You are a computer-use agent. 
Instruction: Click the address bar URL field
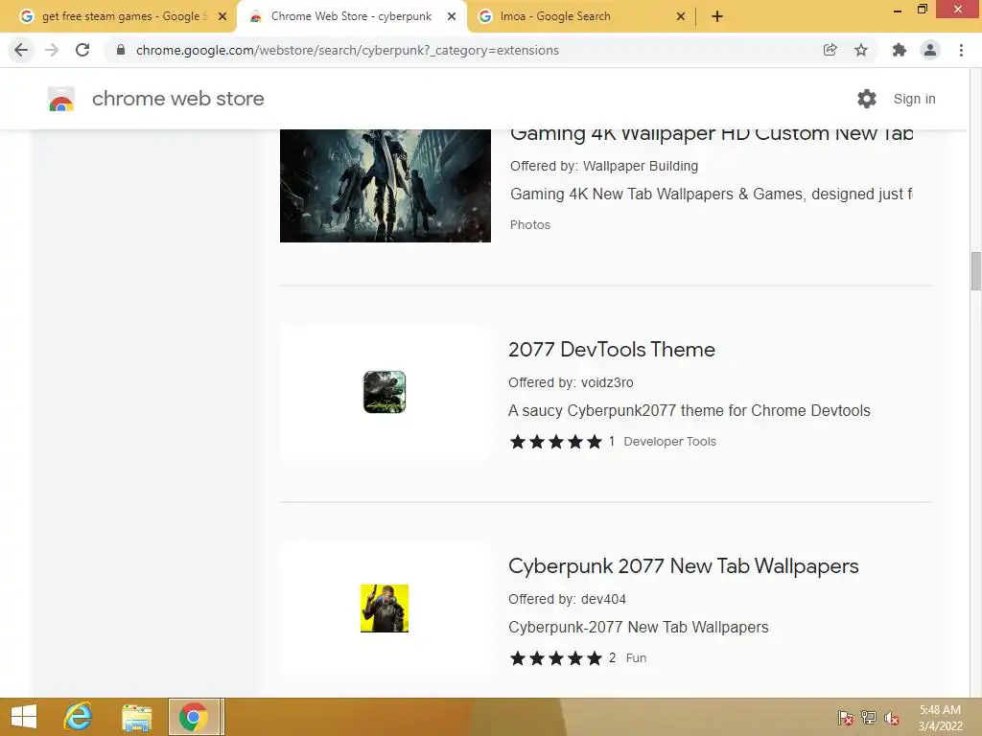pos(463,50)
